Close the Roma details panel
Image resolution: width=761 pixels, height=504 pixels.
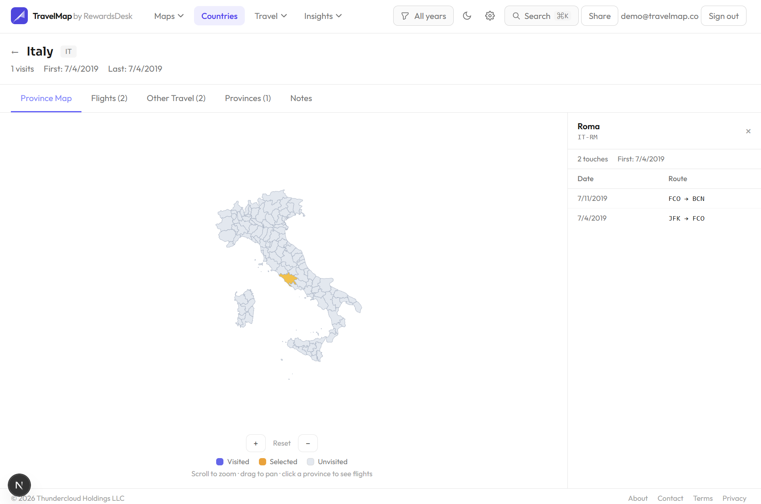(748, 131)
